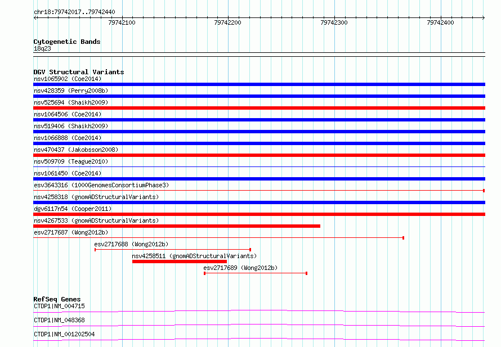This screenshot has height=347, width=501.
Task: Click the red end marker of esv3643316
Action: tap(484, 191)
